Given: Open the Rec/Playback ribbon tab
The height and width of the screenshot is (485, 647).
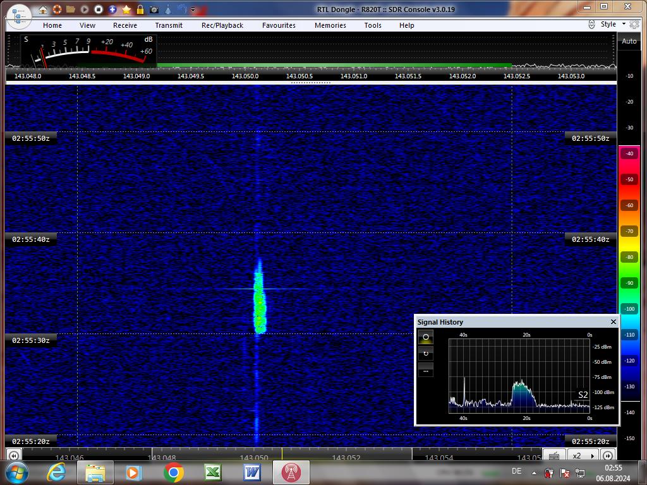Looking at the screenshot, I should pos(222,25).
